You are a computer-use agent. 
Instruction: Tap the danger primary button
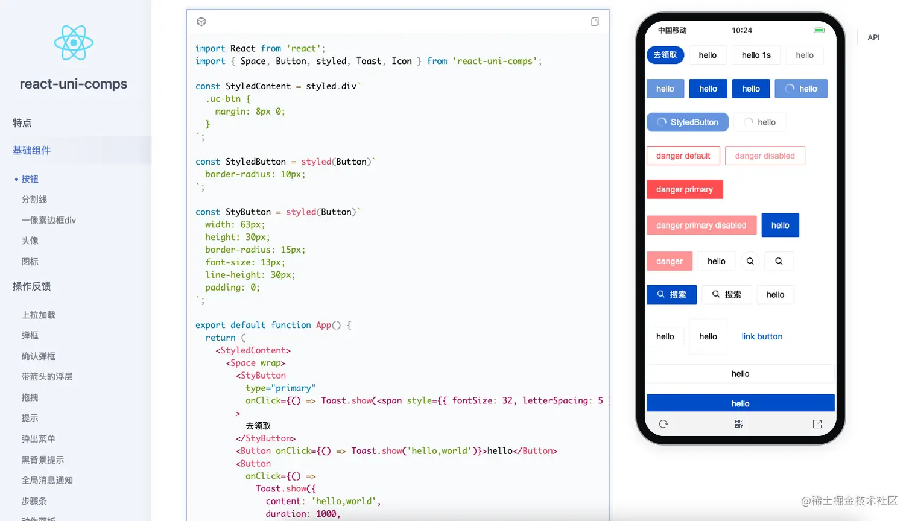(x=685, y=189)
